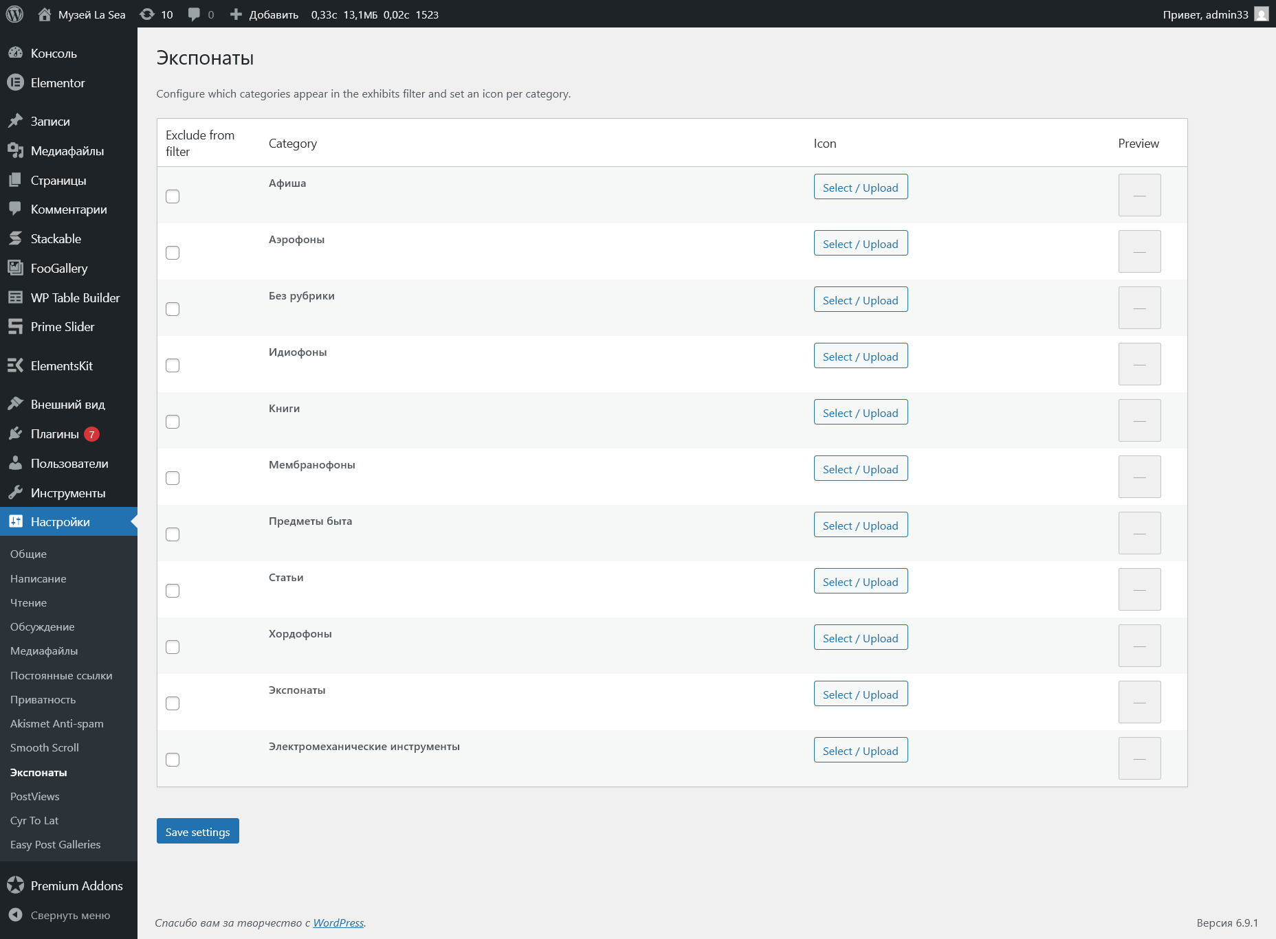Click the Плагины plug icon
This screenshot has height=939, width=1276.
(x=15, y=433)
